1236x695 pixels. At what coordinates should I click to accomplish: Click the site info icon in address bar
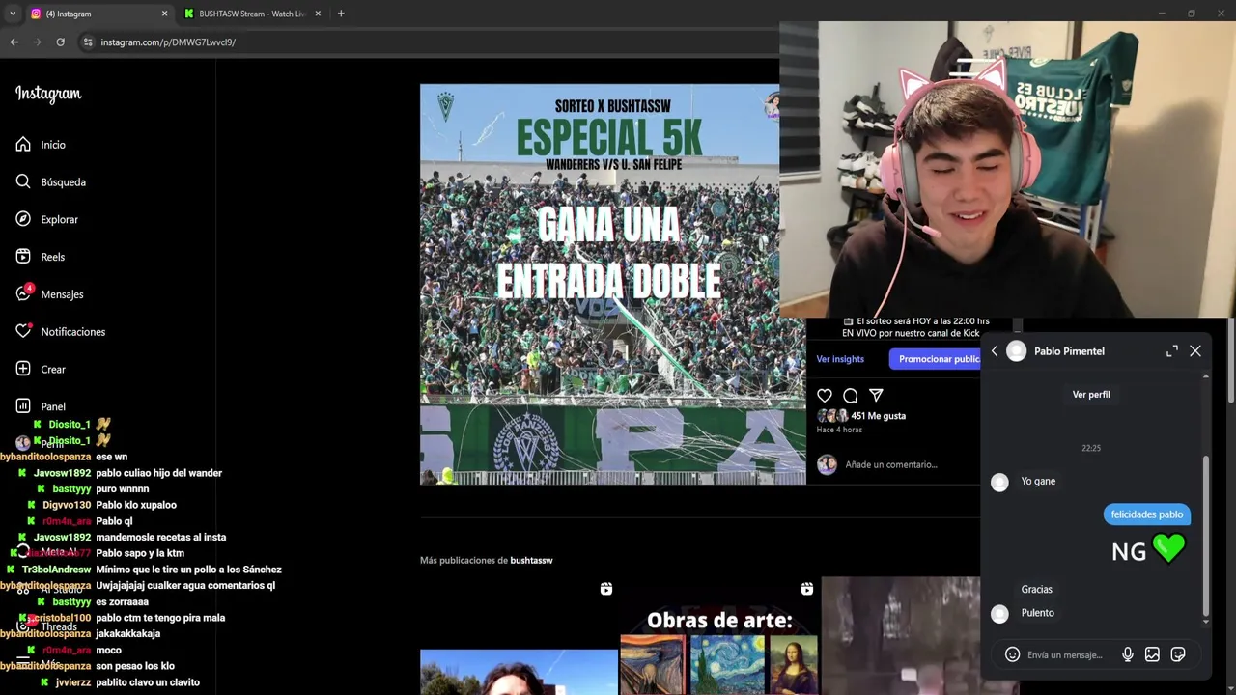point(88,42)
